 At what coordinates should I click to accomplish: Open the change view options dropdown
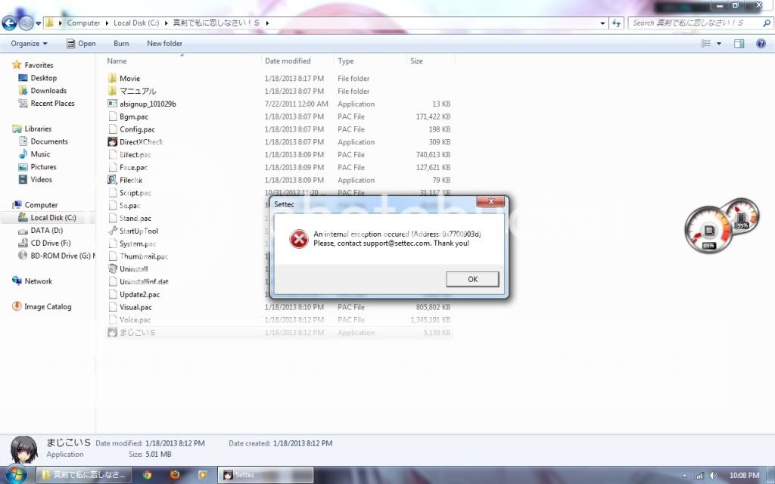(x=719, y=44)
